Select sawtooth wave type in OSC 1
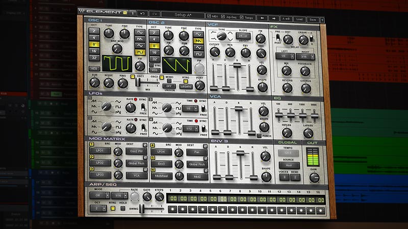Viewport: 408px width, 229px height. pyautogui.click(x=140, y=39)
